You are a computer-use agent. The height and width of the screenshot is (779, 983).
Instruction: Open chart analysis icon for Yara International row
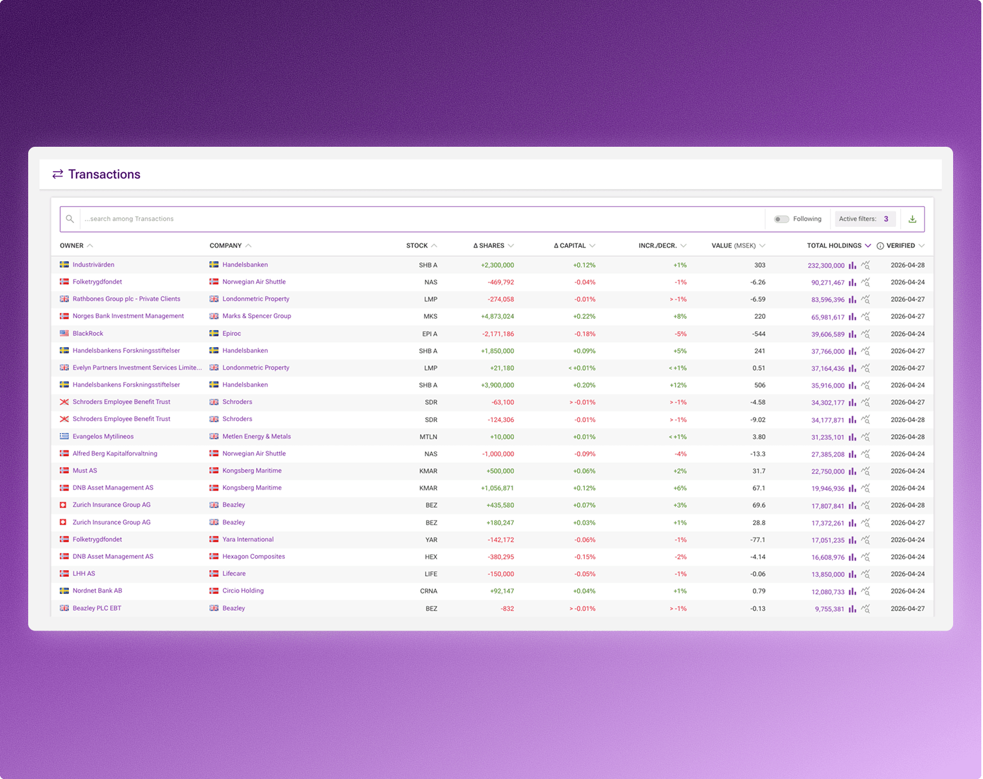[x=866, y=540]
